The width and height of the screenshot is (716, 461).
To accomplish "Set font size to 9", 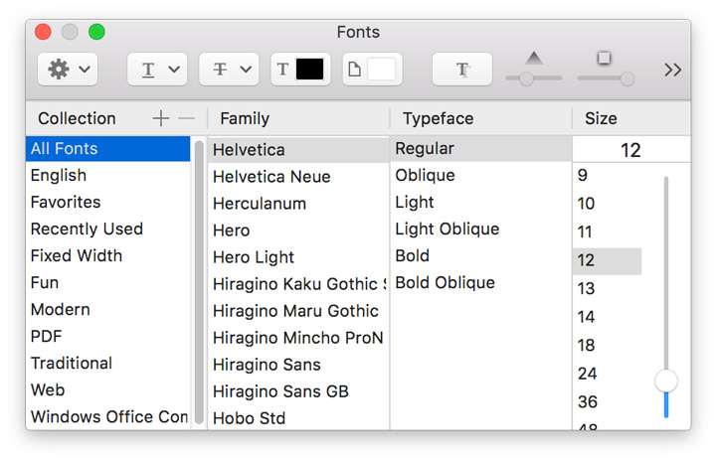I will pos(608,175).
